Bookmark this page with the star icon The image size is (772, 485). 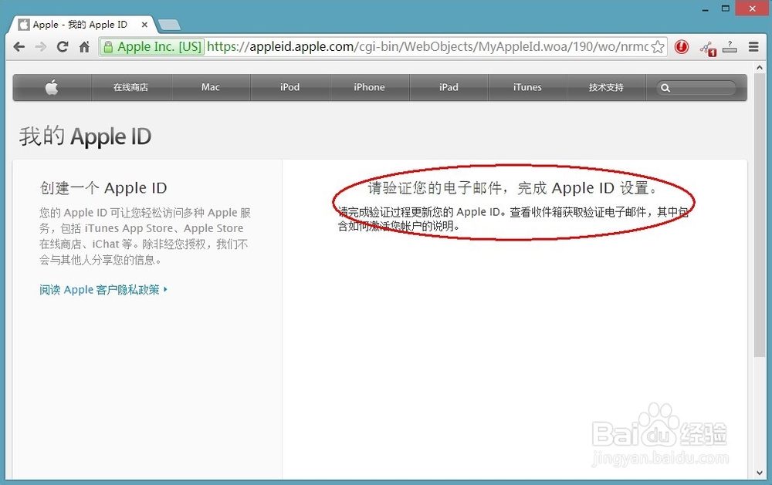tap(658, 47)
